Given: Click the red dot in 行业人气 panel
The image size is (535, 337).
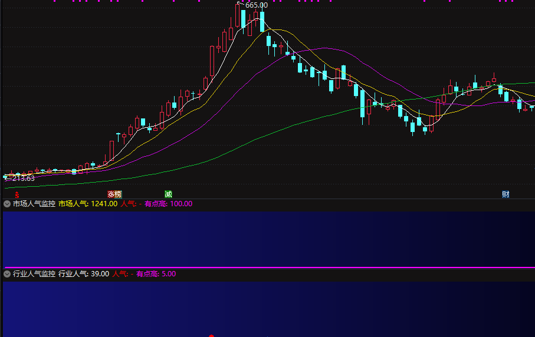Looking at the screenshot, I should tap(211, 336).
